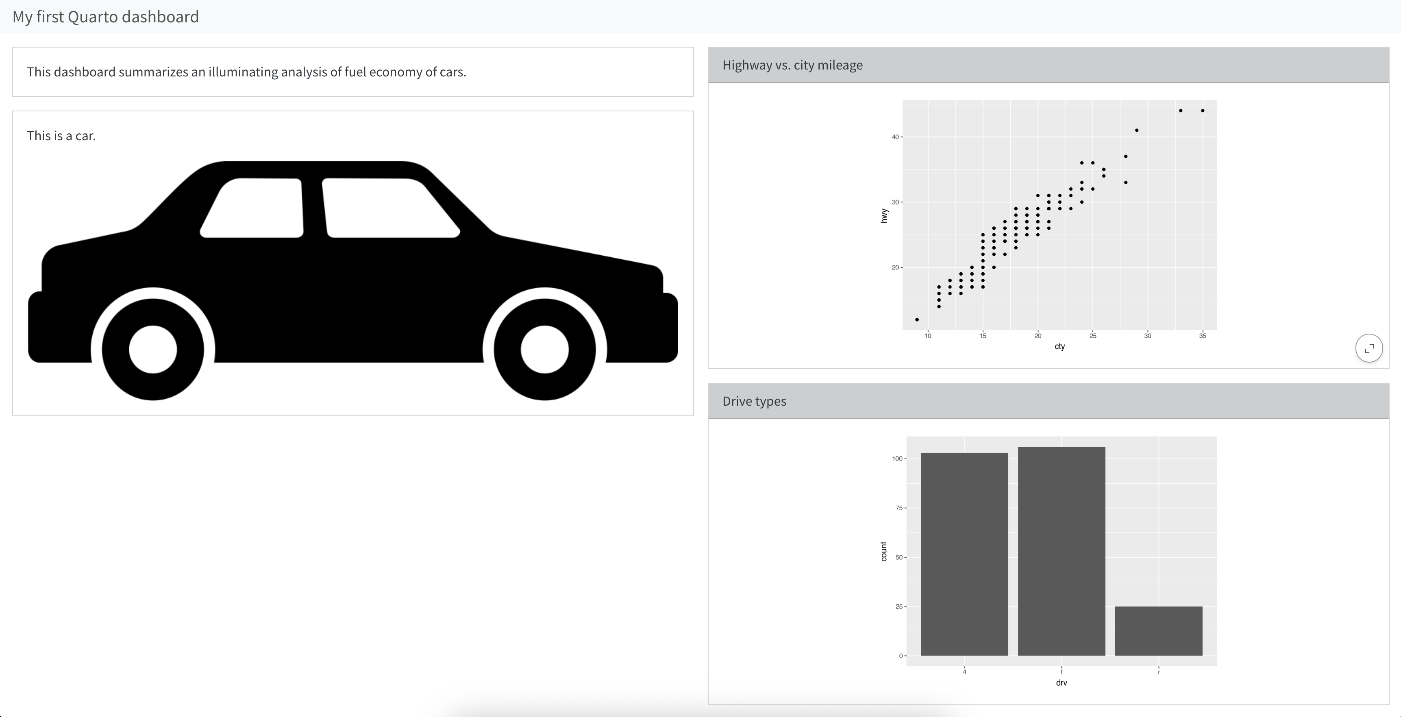Click the lowest-left point in the scatter plot
The height and width of the screenshot is (717, 1401).
[x=917, y=319]
